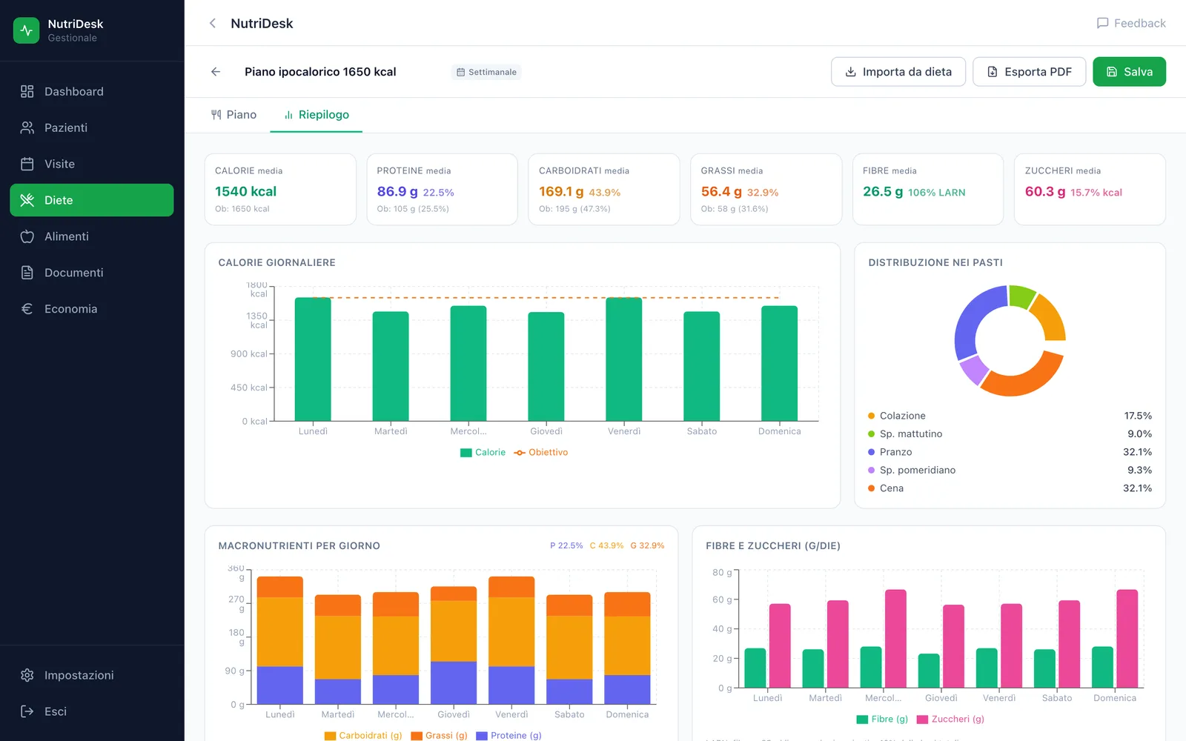Toggle the Fibre (g) legend entry
The height and width of the screenshot is (741, 1186).
882,720
